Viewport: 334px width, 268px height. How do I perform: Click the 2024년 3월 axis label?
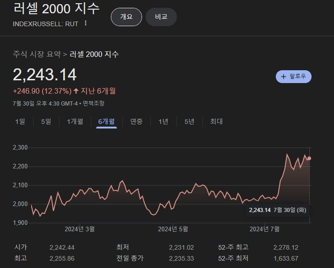(x=79, y=229)
